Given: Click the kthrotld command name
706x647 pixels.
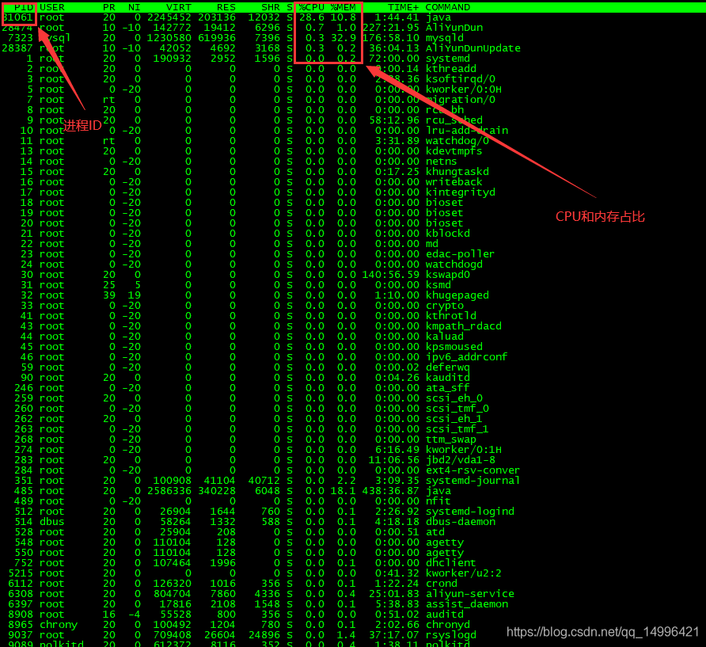Looking at the screenshot, I should 451,316.
